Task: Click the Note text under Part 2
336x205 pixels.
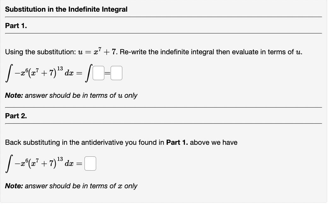Action: point(15,186)
